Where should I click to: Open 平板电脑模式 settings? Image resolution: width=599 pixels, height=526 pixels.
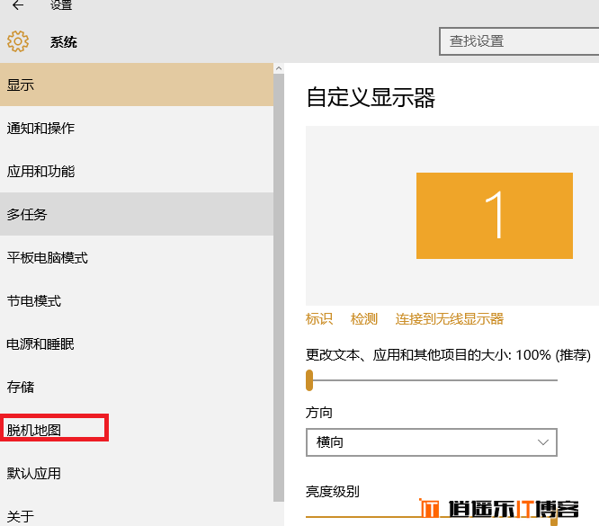137,257
